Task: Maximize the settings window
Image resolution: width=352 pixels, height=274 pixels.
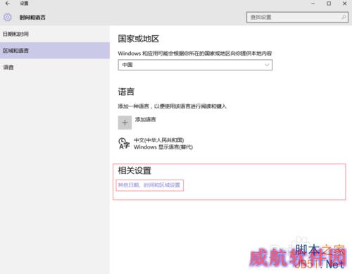Action: tap(329, 4)
